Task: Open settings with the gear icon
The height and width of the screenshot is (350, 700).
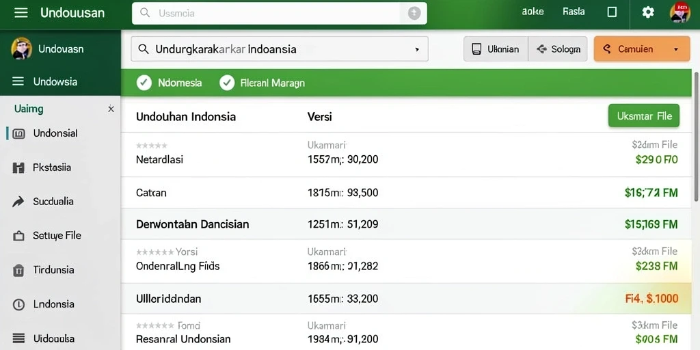Action: pyautogui.click(x=648, y=12)
